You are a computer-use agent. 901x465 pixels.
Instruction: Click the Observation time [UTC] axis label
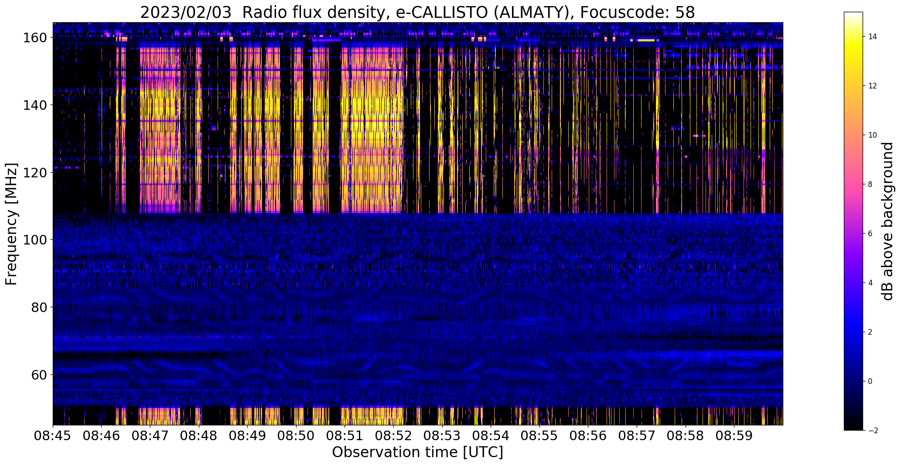click(x=417, y=452)
